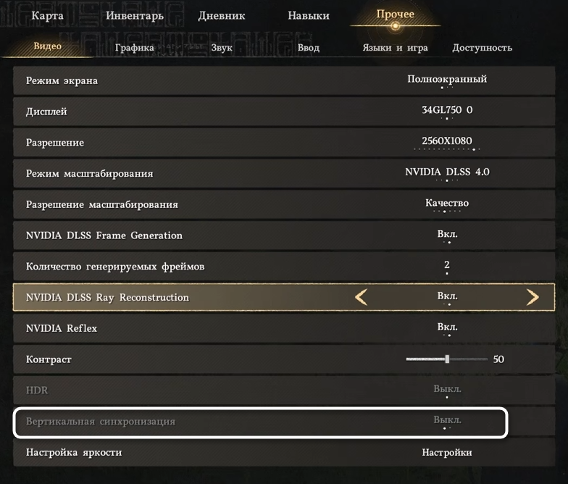
Task: Switch to Звук settings tab
Action: point(222,48)
